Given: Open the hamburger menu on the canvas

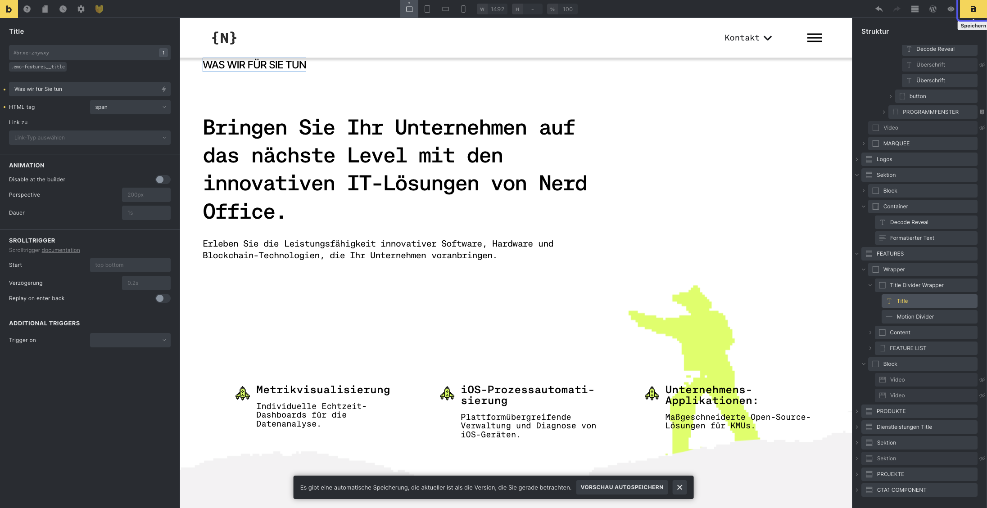Looking at the screenshot, I should [814, 38].
